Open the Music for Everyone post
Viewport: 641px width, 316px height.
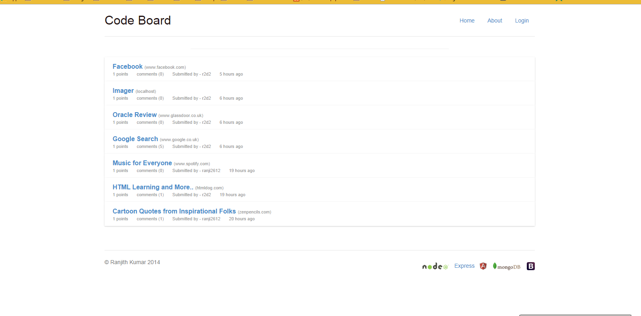(142, 163)
